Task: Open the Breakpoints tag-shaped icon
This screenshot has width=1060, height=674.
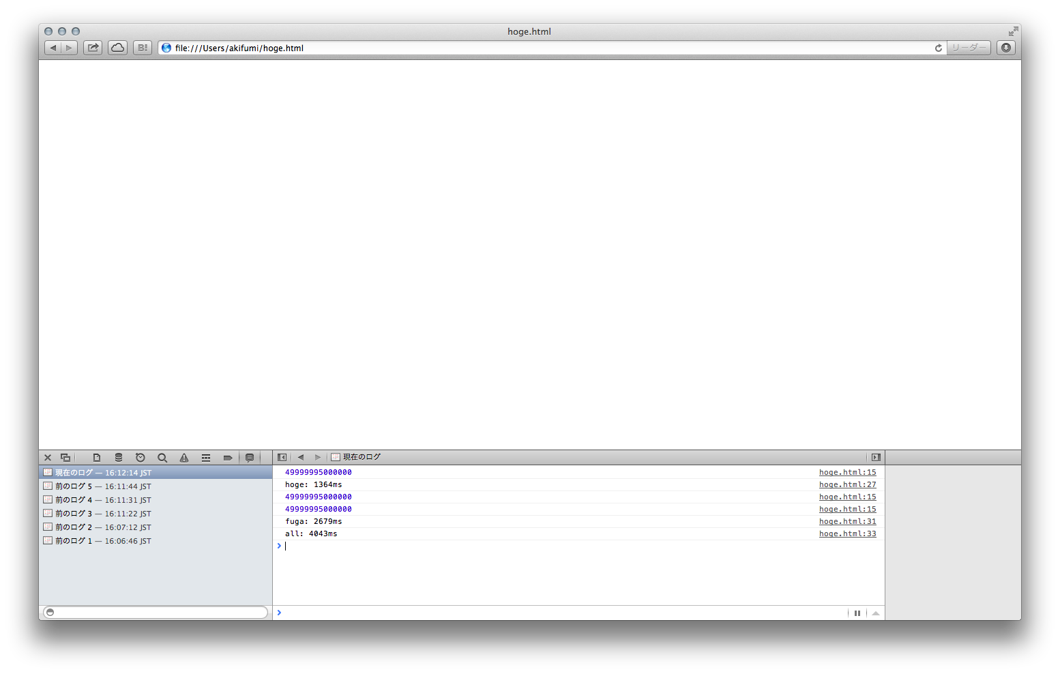Action: (228, 458)
